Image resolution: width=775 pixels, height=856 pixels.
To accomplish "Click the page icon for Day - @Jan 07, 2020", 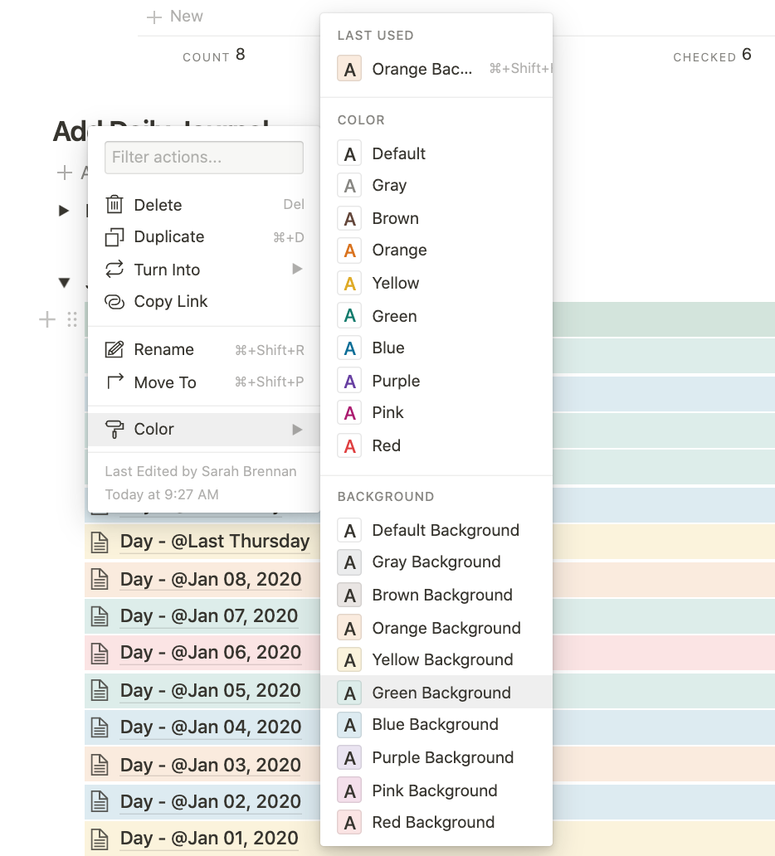I will click(100, 615).
